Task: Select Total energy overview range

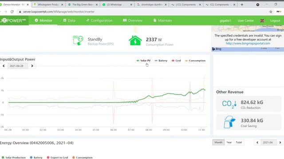Action: (239, 142)
